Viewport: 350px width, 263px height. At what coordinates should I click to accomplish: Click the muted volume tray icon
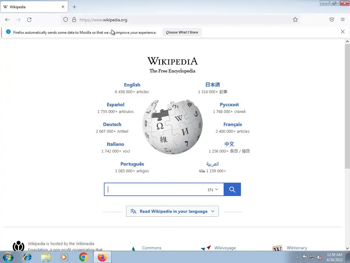[x=319, y=258]
